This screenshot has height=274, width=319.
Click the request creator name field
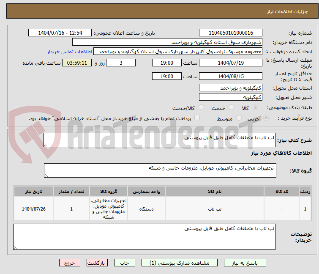[x=178, y=52]
